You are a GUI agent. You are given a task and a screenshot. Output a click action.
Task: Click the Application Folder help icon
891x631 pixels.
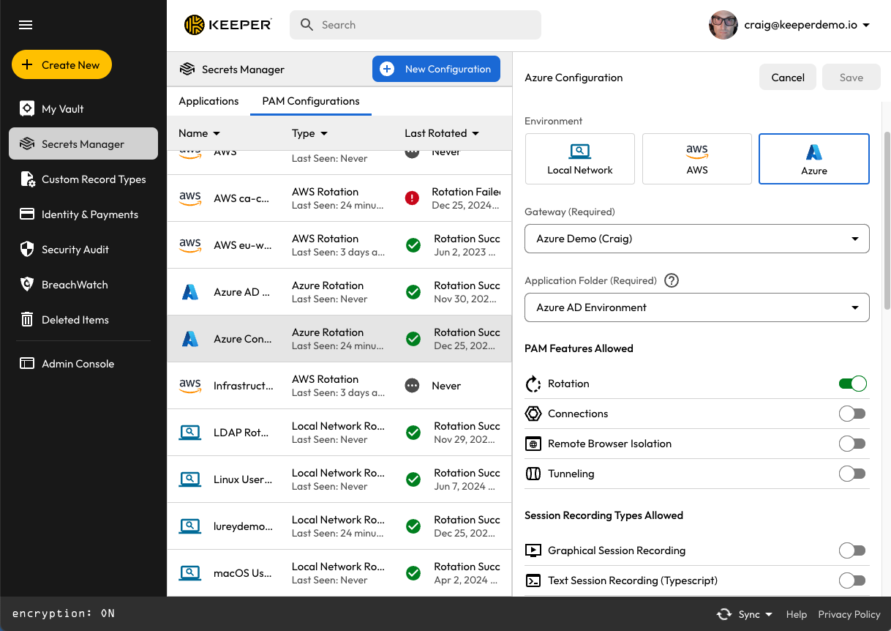coord(671,280)
